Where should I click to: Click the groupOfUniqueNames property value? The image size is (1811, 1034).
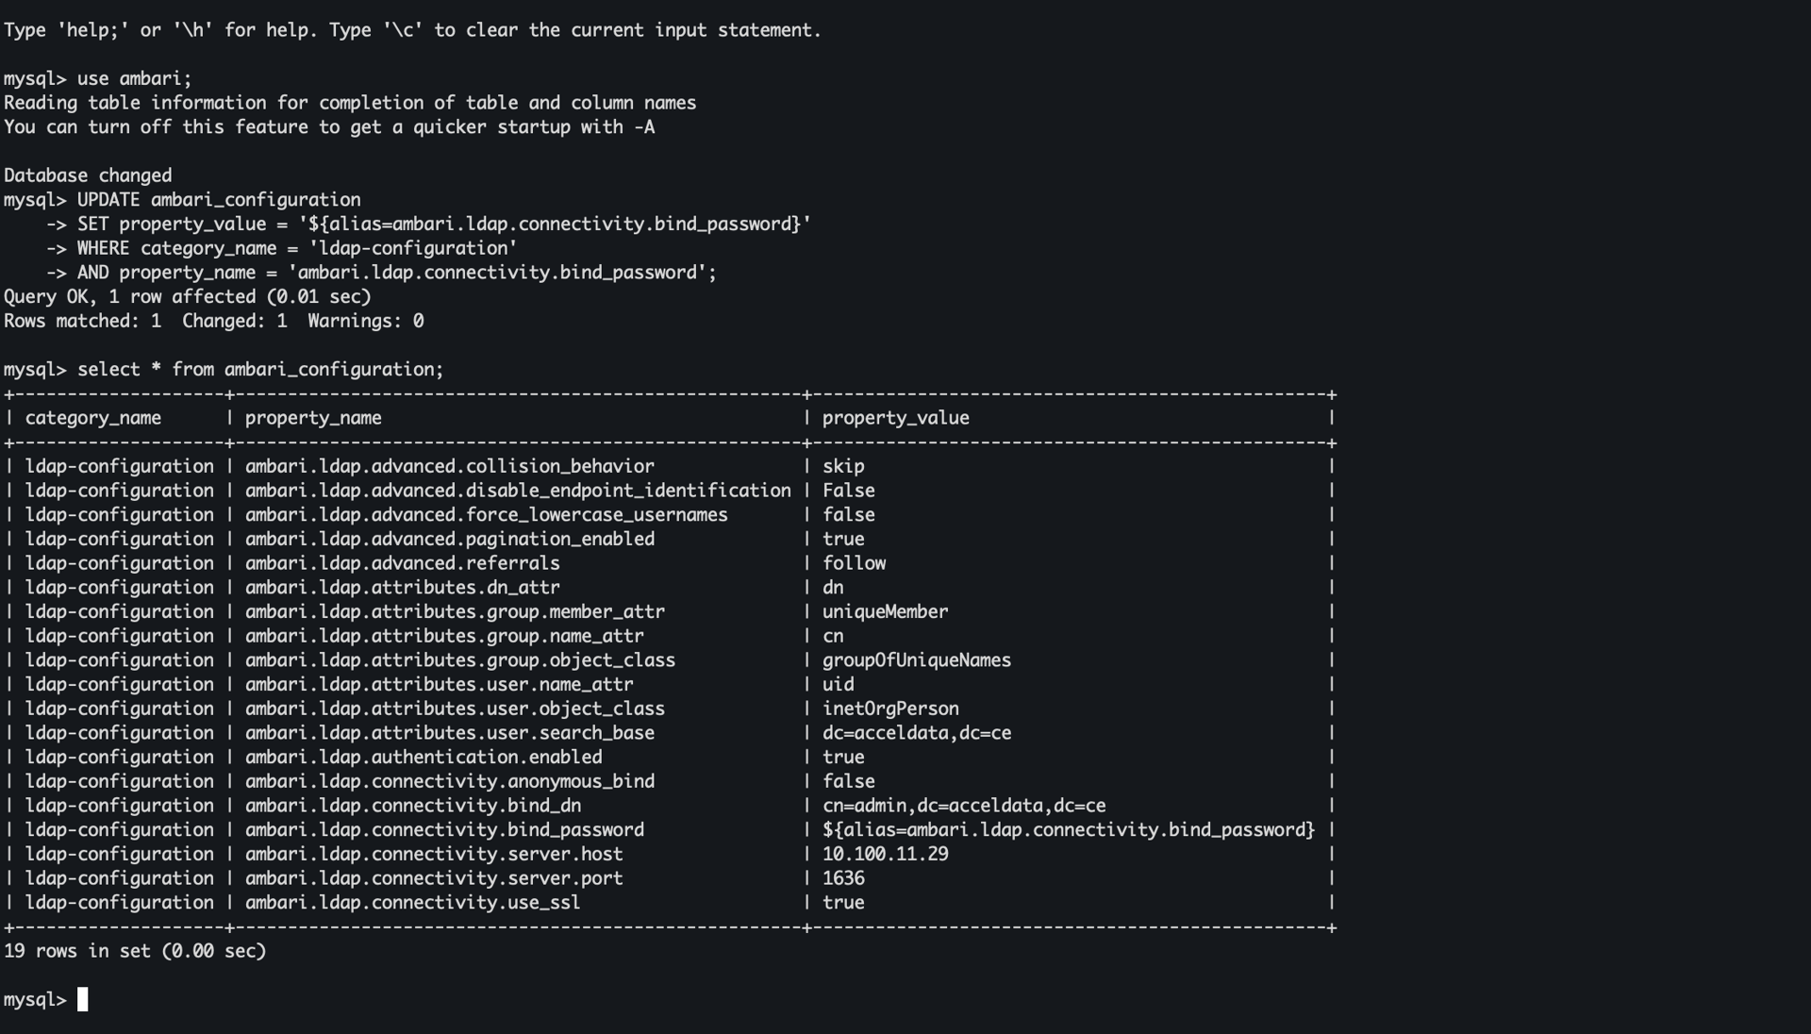(916, 660)
